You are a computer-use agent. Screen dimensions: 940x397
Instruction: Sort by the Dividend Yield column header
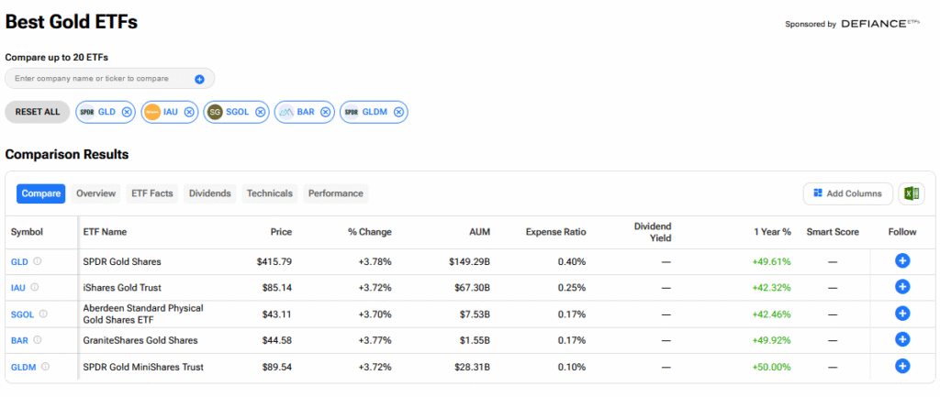[x=653, y=232]
